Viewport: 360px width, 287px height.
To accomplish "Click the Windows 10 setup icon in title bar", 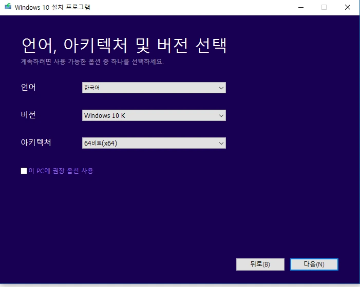I will pos(8,7).
